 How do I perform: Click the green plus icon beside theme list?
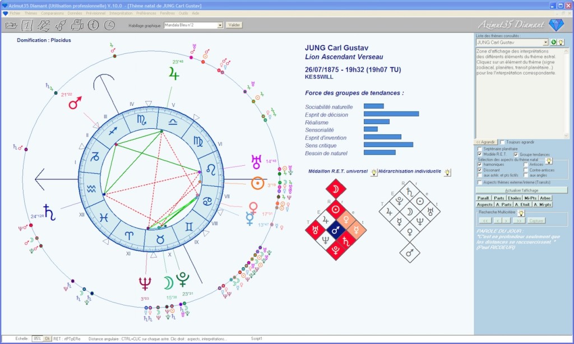[x=554, y=42]
